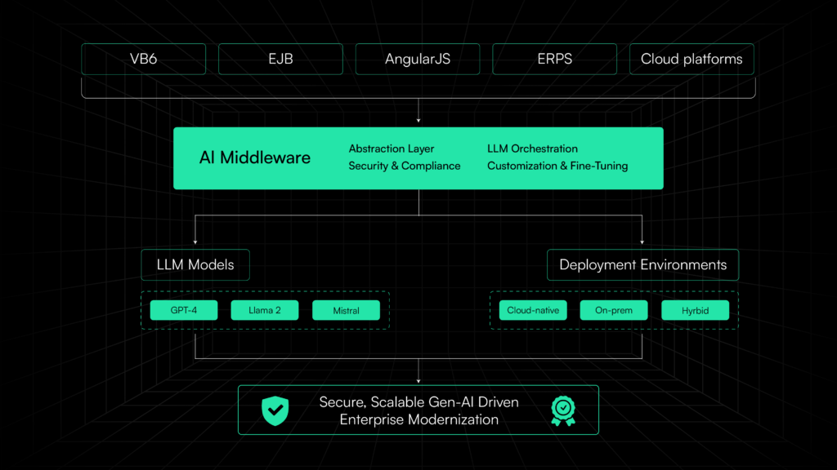Select the Abstraction Layer label
The image size is (837, 470).
click(392, 149)
